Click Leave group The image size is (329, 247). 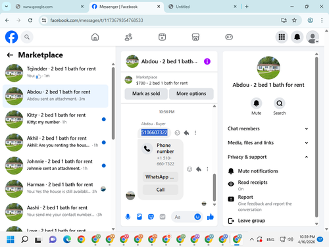coord(268,221)
